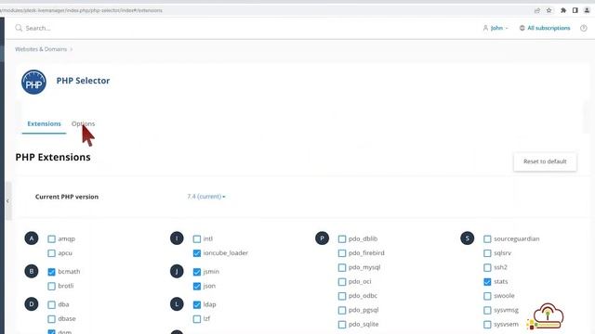Enable the pdo_firebird extension checkbox
The image size is (595, 334).
342,253
